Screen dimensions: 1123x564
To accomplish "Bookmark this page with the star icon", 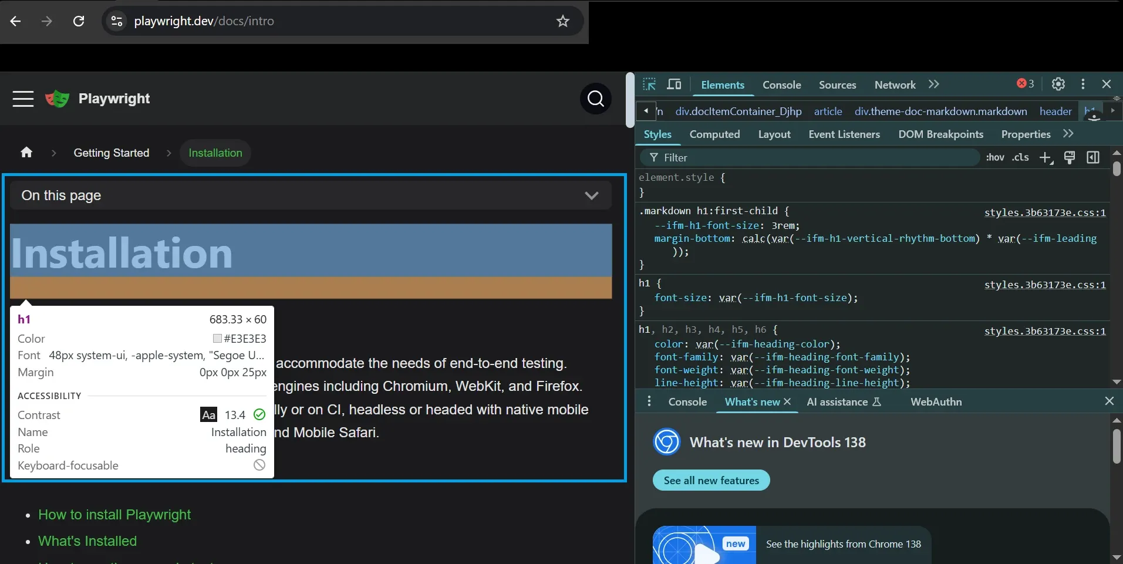I will click(563, 21).
